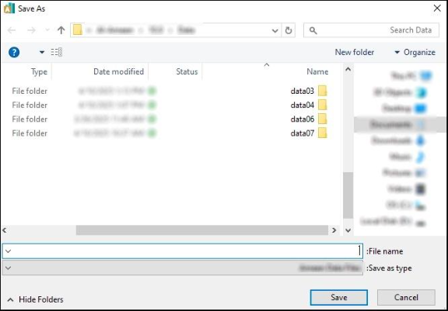Click the up arrow to go to the parent folder
The height and width of the screenshot is (311, 448).
click(61, 30)
